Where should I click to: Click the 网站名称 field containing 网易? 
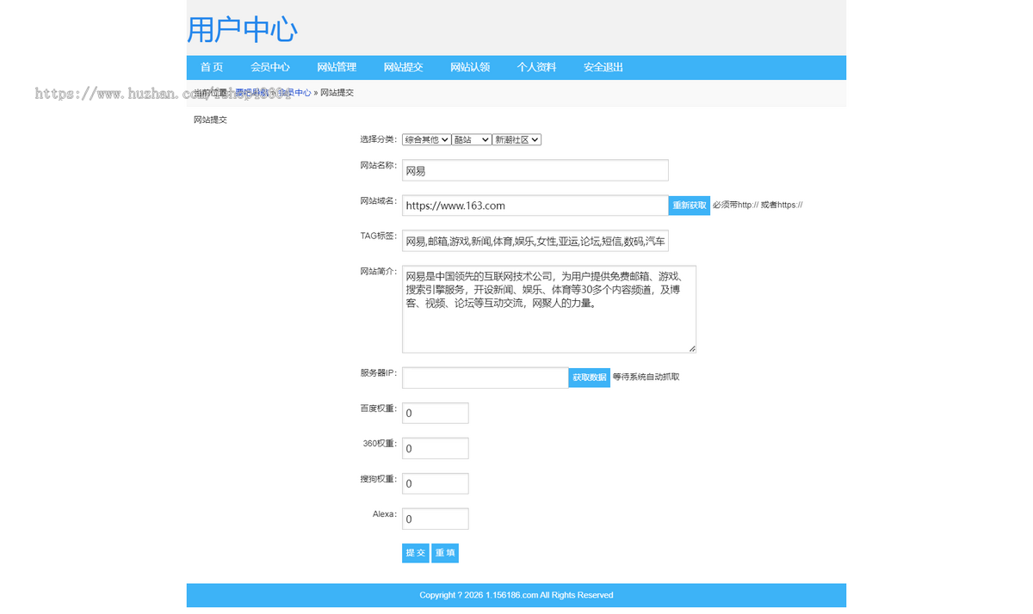(535, 170)
